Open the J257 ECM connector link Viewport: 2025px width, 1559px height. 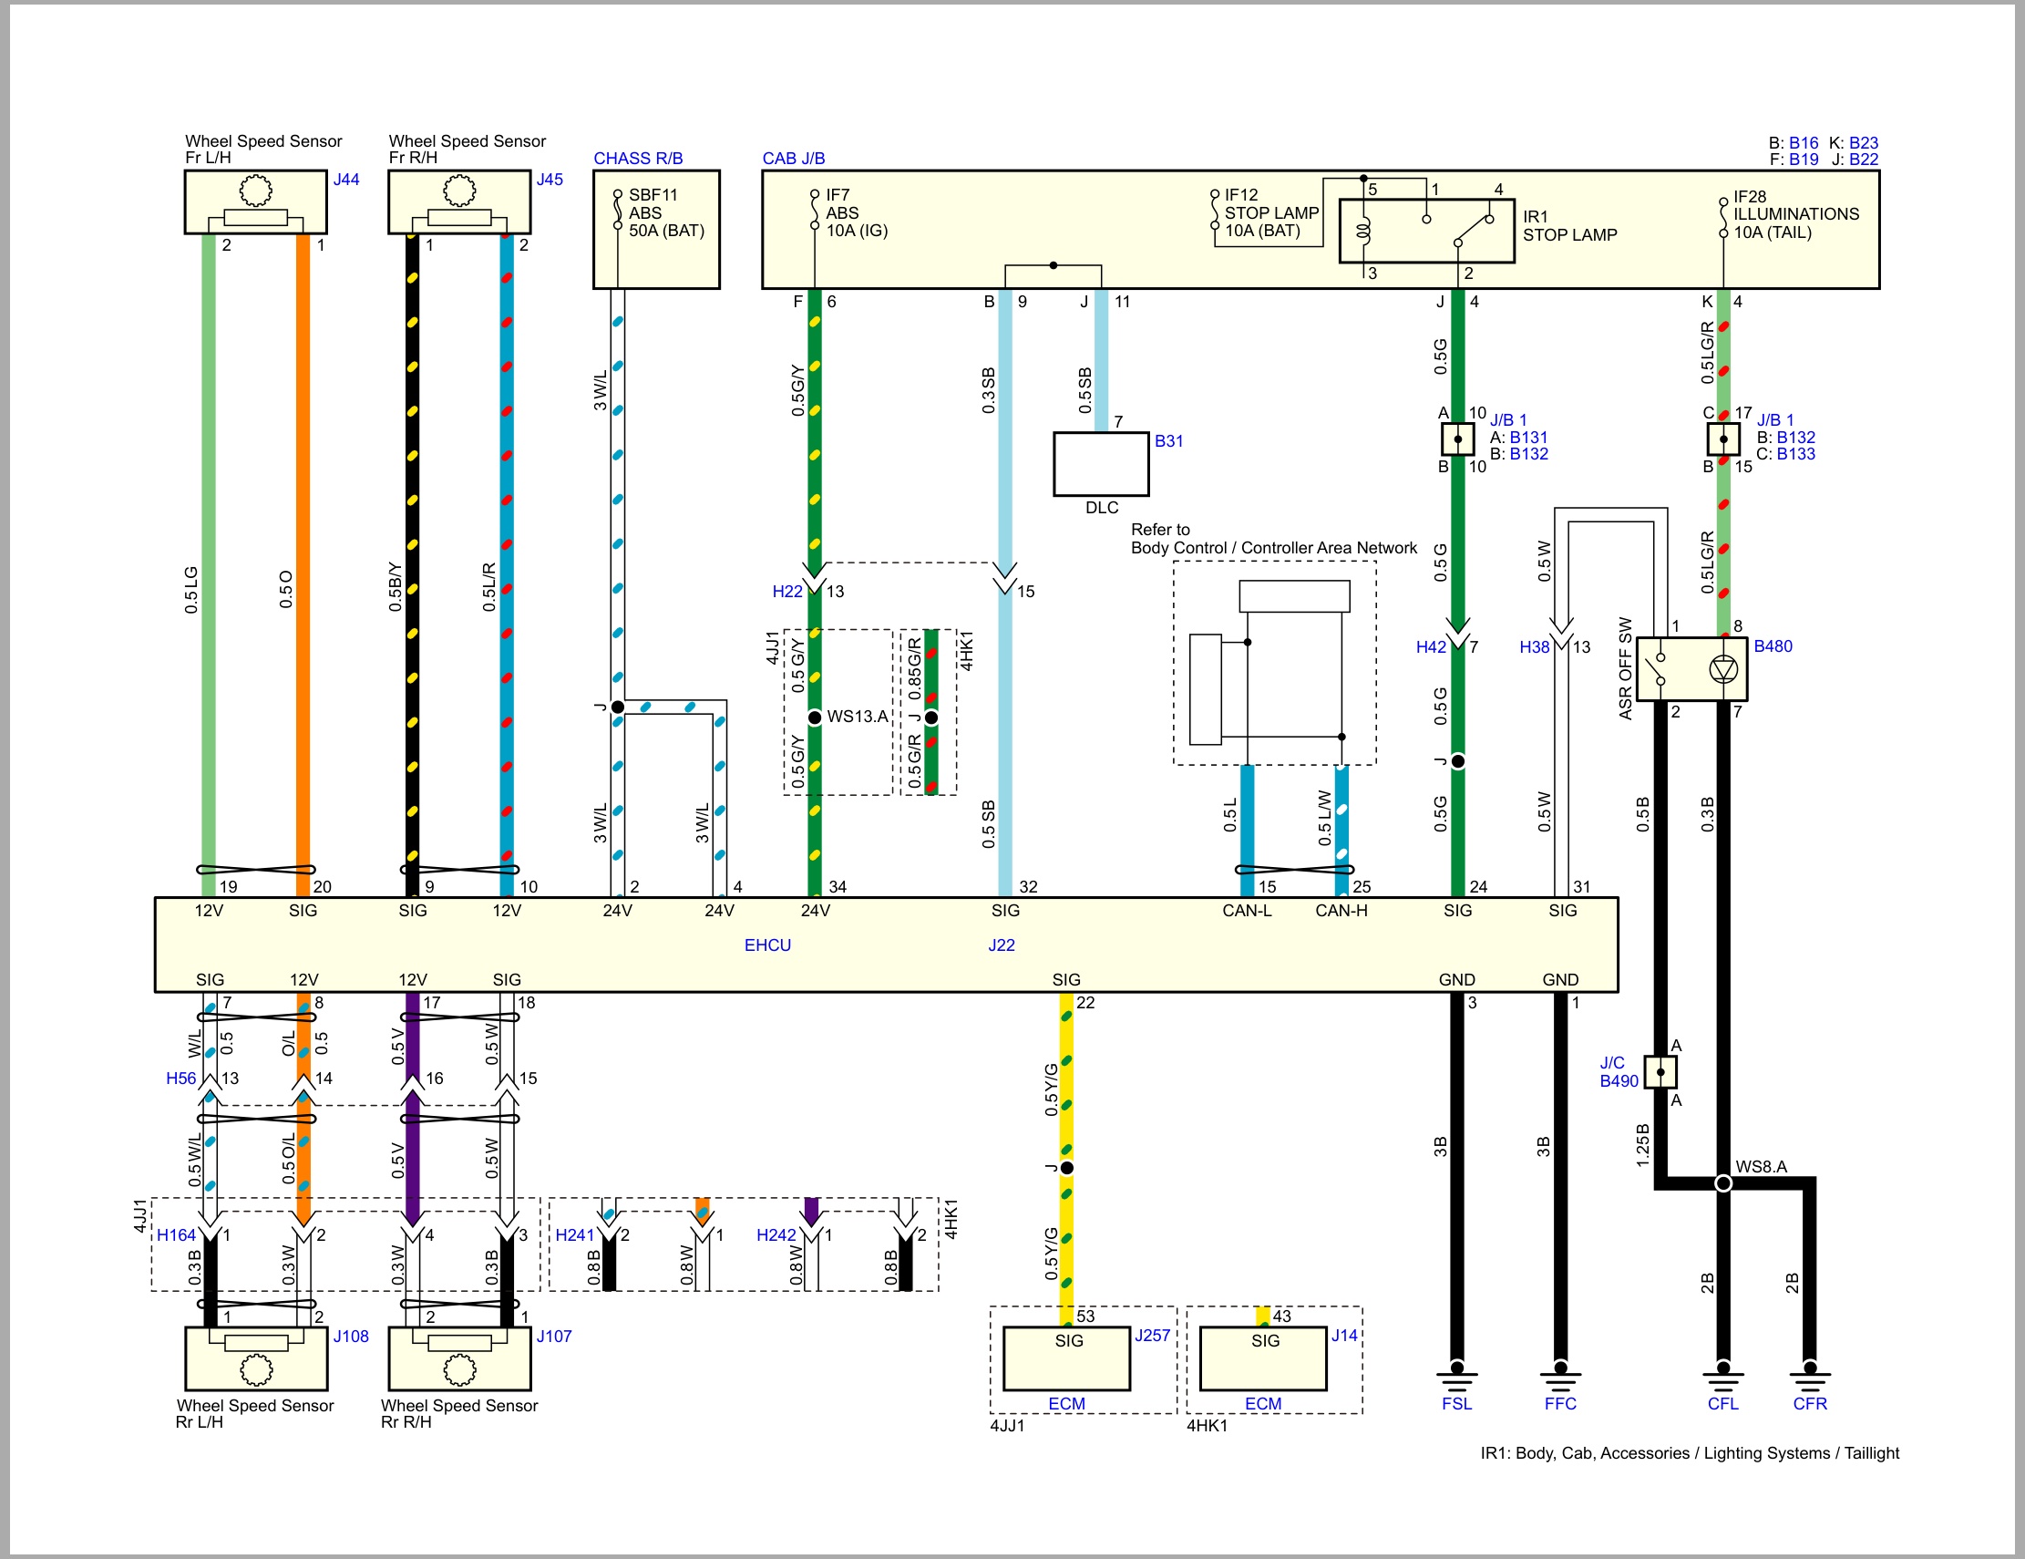tap(1153, 1336)
